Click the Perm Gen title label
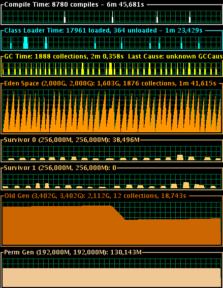Viewport: 223px width, 288px height. [x=73, y=252]
